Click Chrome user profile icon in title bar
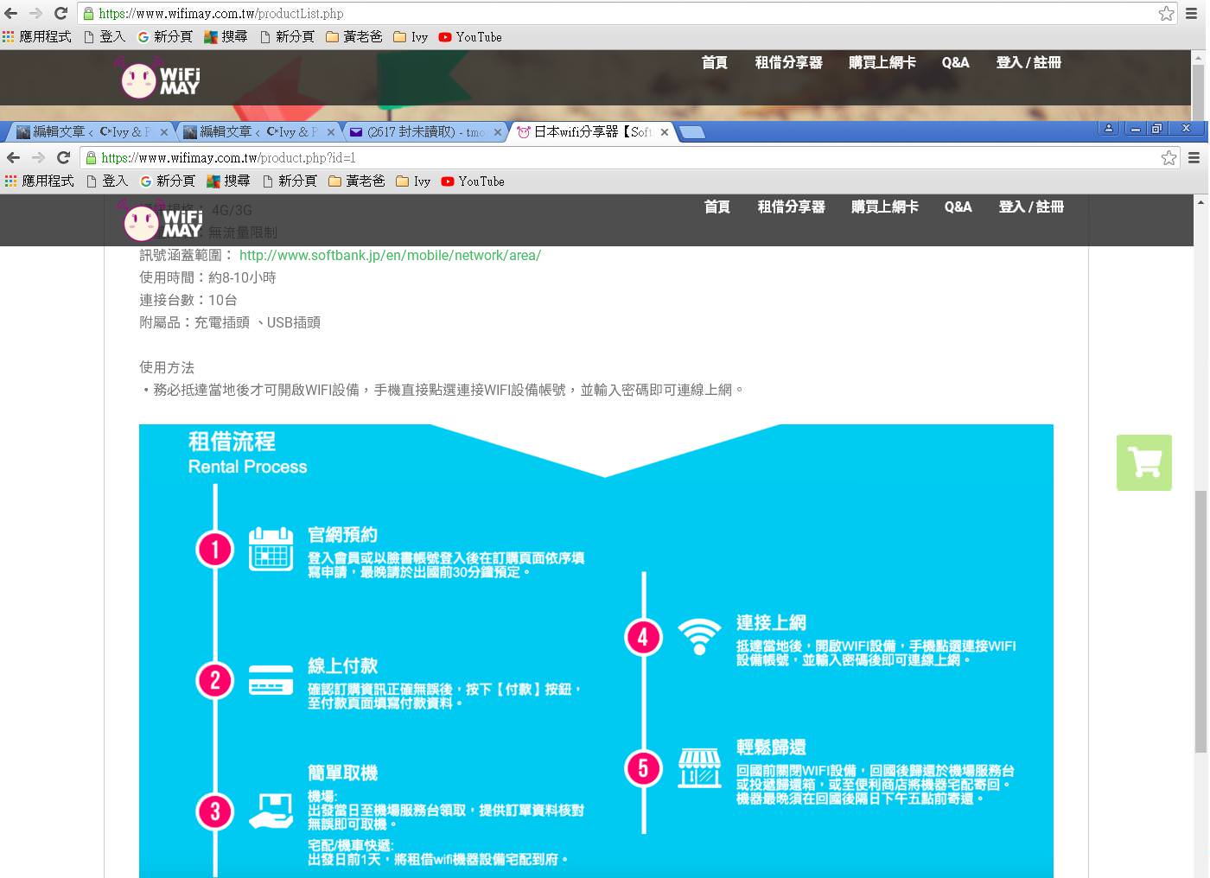 coord(1109,129)
